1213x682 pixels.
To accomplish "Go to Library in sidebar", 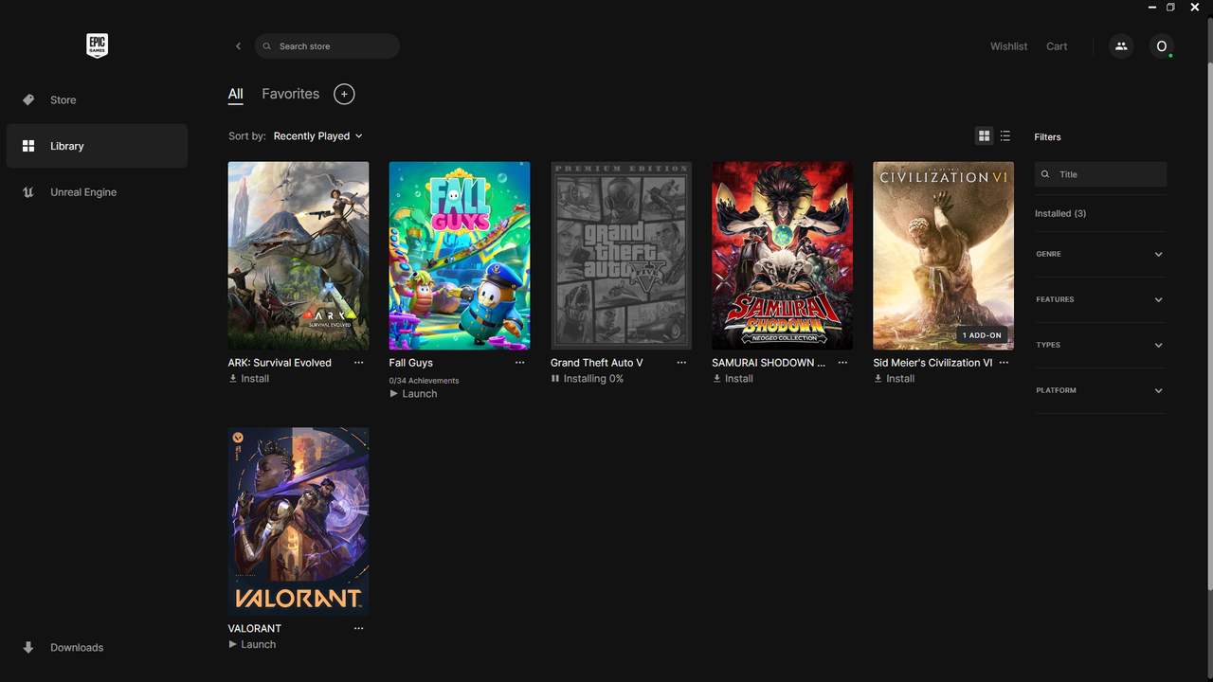I will pyautogui.click(x=97, y=146).
